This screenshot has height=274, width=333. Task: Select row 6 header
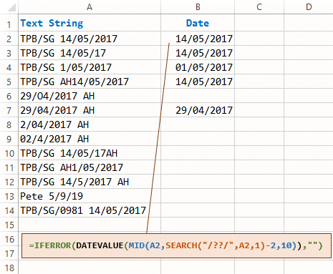(9, 96)
